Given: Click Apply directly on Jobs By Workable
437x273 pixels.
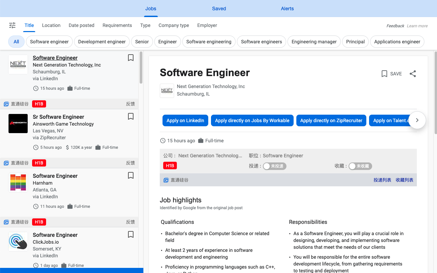Looking at the screenshot, I should [252, 120].
